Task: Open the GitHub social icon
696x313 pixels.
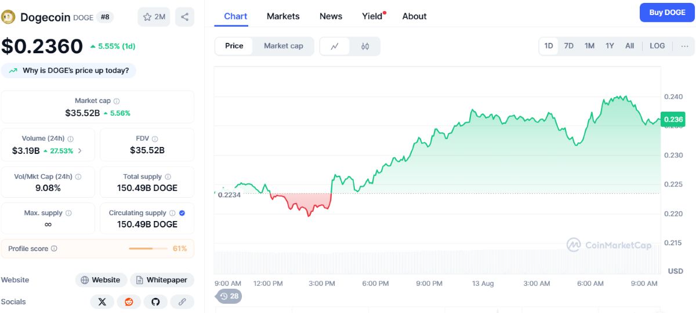Action: 155,301
